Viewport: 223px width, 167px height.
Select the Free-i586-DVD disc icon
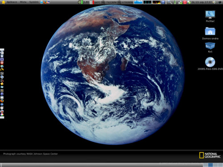pyautogui.click(x=210, y=64)
